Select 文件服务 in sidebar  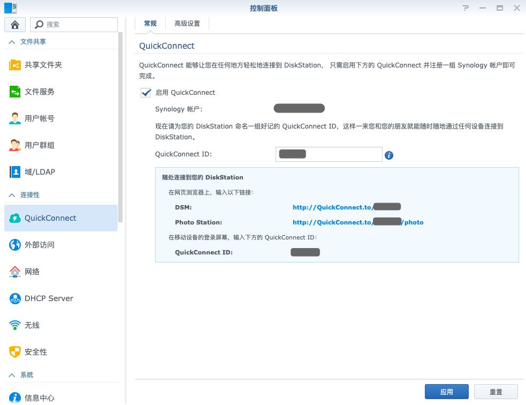[x=60, y=92]
